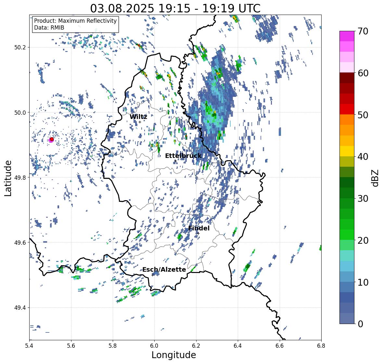Image resolution: width=383 pixels, height=363 pixels.
Task: Click the orange swatch just below 50 dBZ
Action: tap(347, 120)
